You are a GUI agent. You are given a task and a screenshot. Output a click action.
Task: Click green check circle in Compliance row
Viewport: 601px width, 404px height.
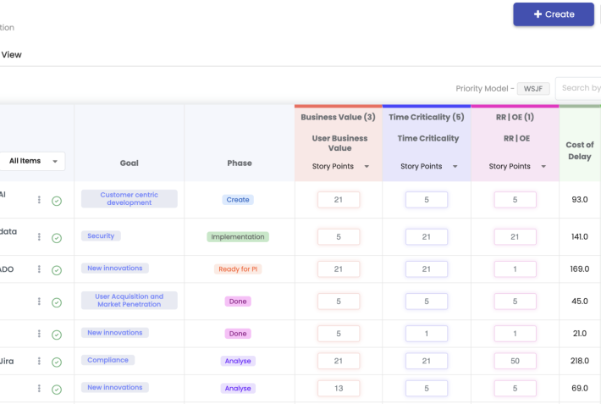(x=57, y=362)
